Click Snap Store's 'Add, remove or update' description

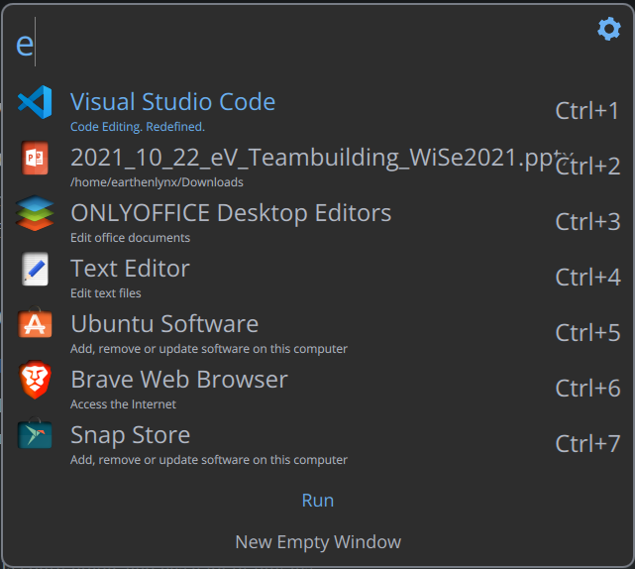click(x=209, y=460)
